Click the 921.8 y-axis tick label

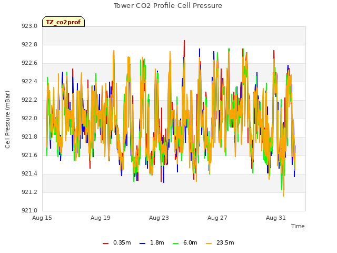coord(29,137)
